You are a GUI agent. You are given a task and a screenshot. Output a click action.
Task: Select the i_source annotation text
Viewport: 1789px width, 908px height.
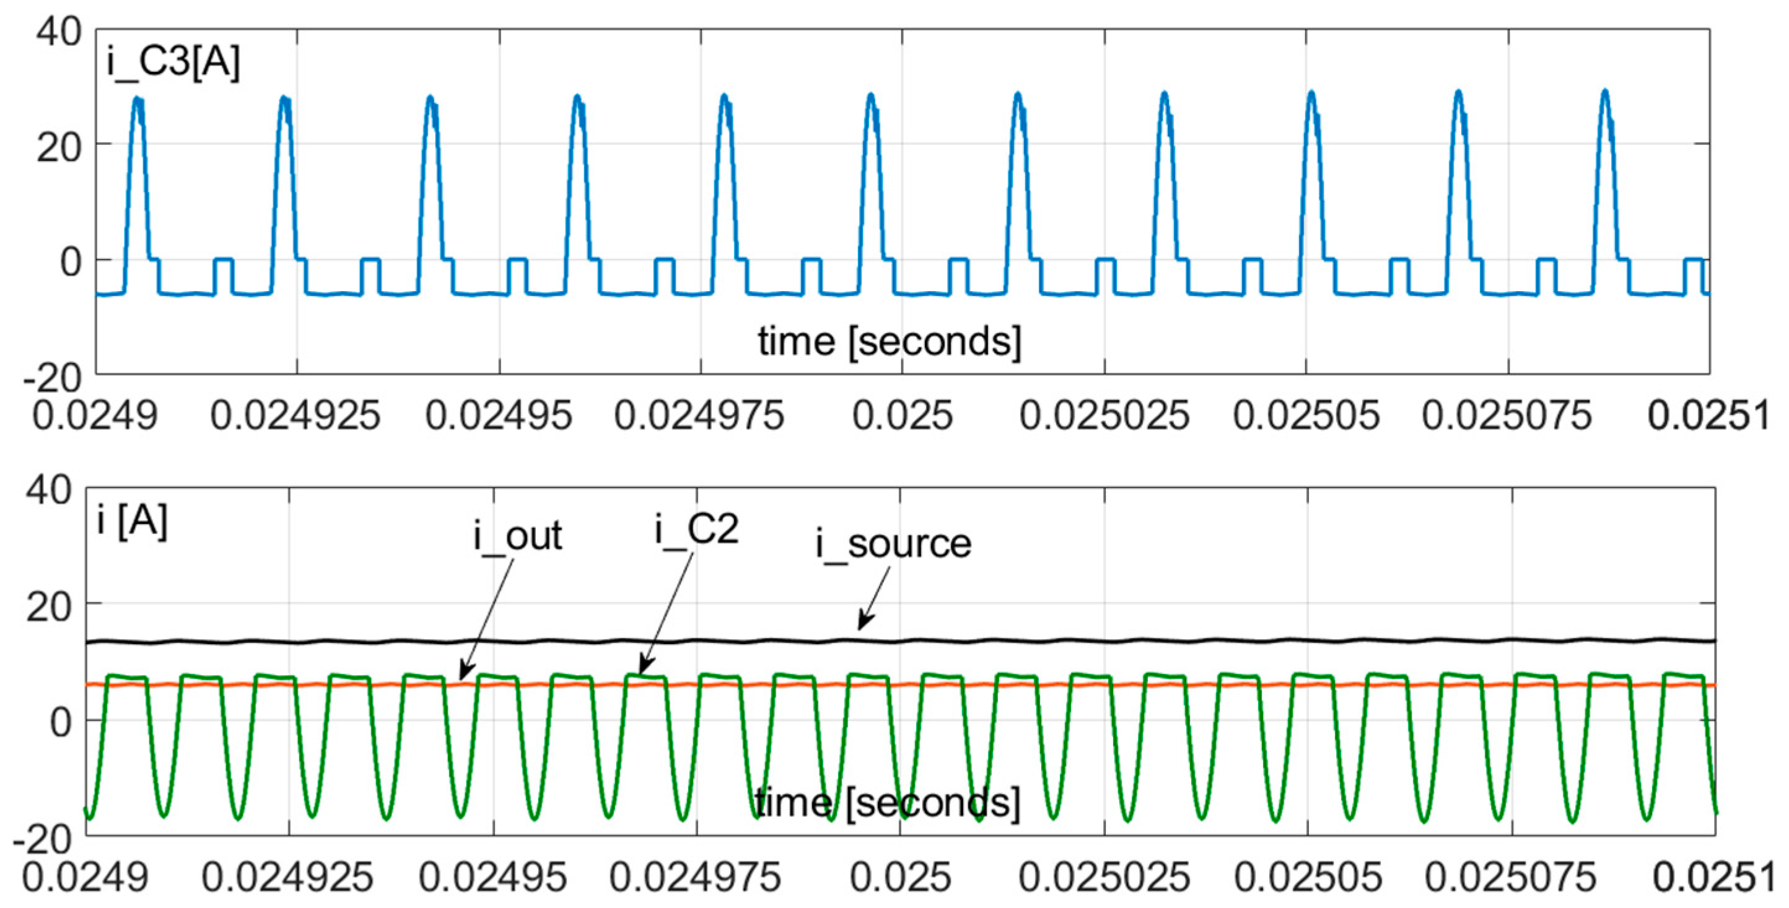point(893,544)
